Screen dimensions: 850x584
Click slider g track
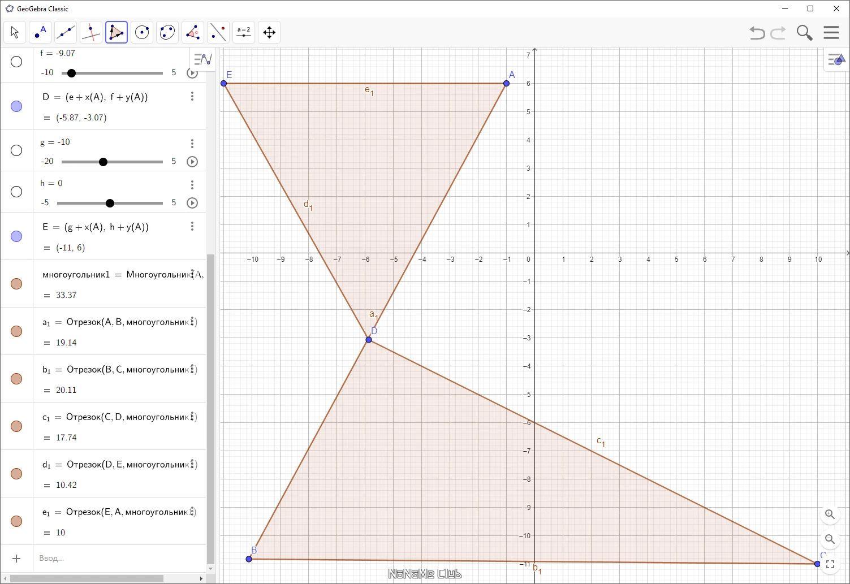click(x=112, y=162)
